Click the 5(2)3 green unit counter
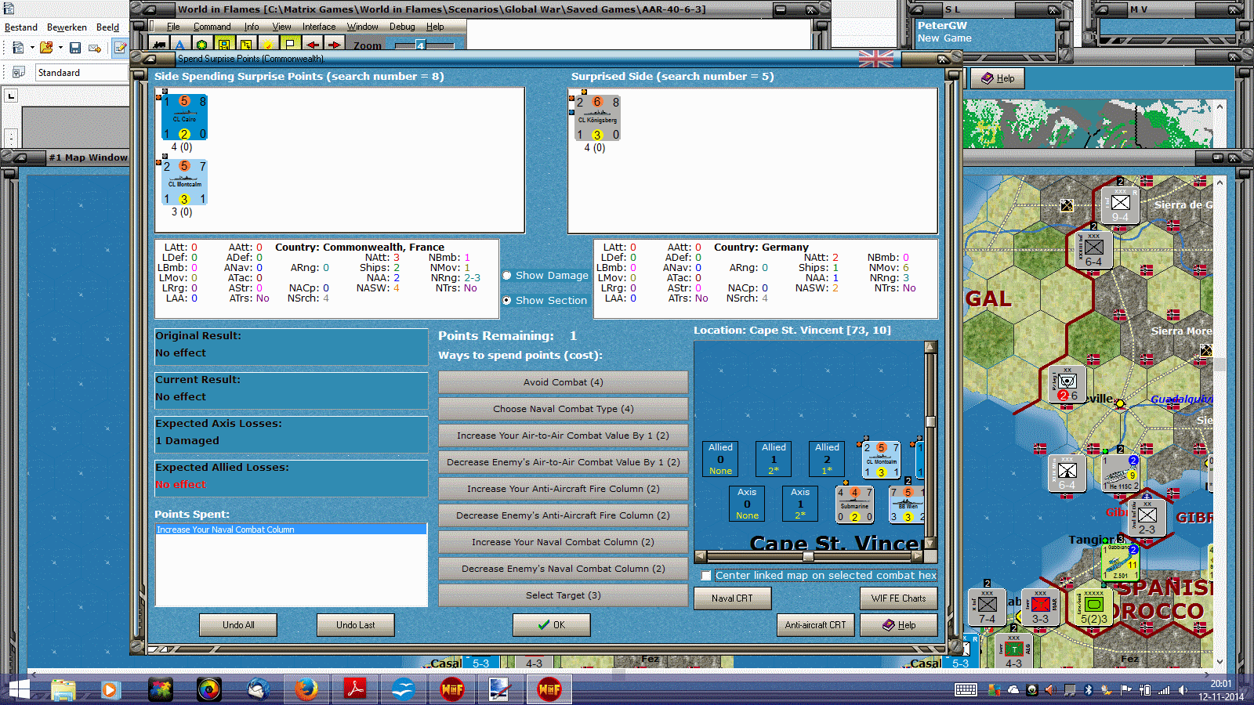Viewport: 1254px width, 705px height. click(x=1094, y=608)
